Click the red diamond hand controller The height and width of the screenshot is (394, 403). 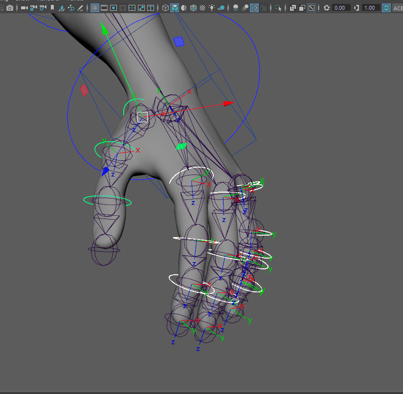(x=84, y=90)
